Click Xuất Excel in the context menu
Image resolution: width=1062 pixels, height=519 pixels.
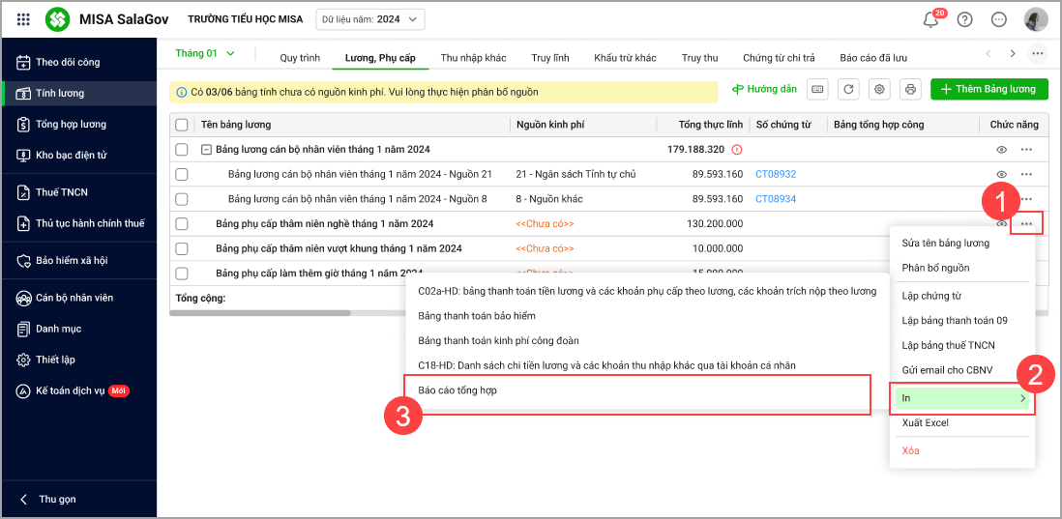pyautogui.click(x=925, y=423)
